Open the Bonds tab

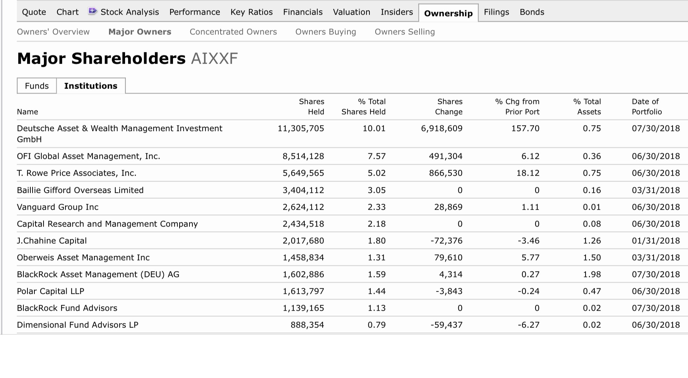tap(532, 12)
